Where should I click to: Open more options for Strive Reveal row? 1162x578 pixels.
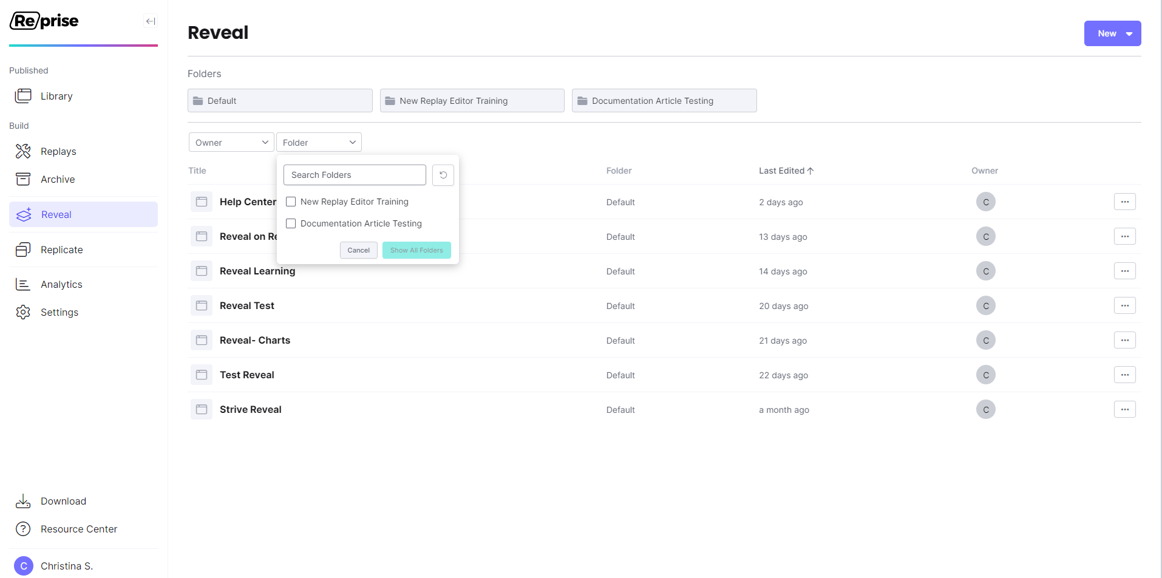(x=1125, y=409)
